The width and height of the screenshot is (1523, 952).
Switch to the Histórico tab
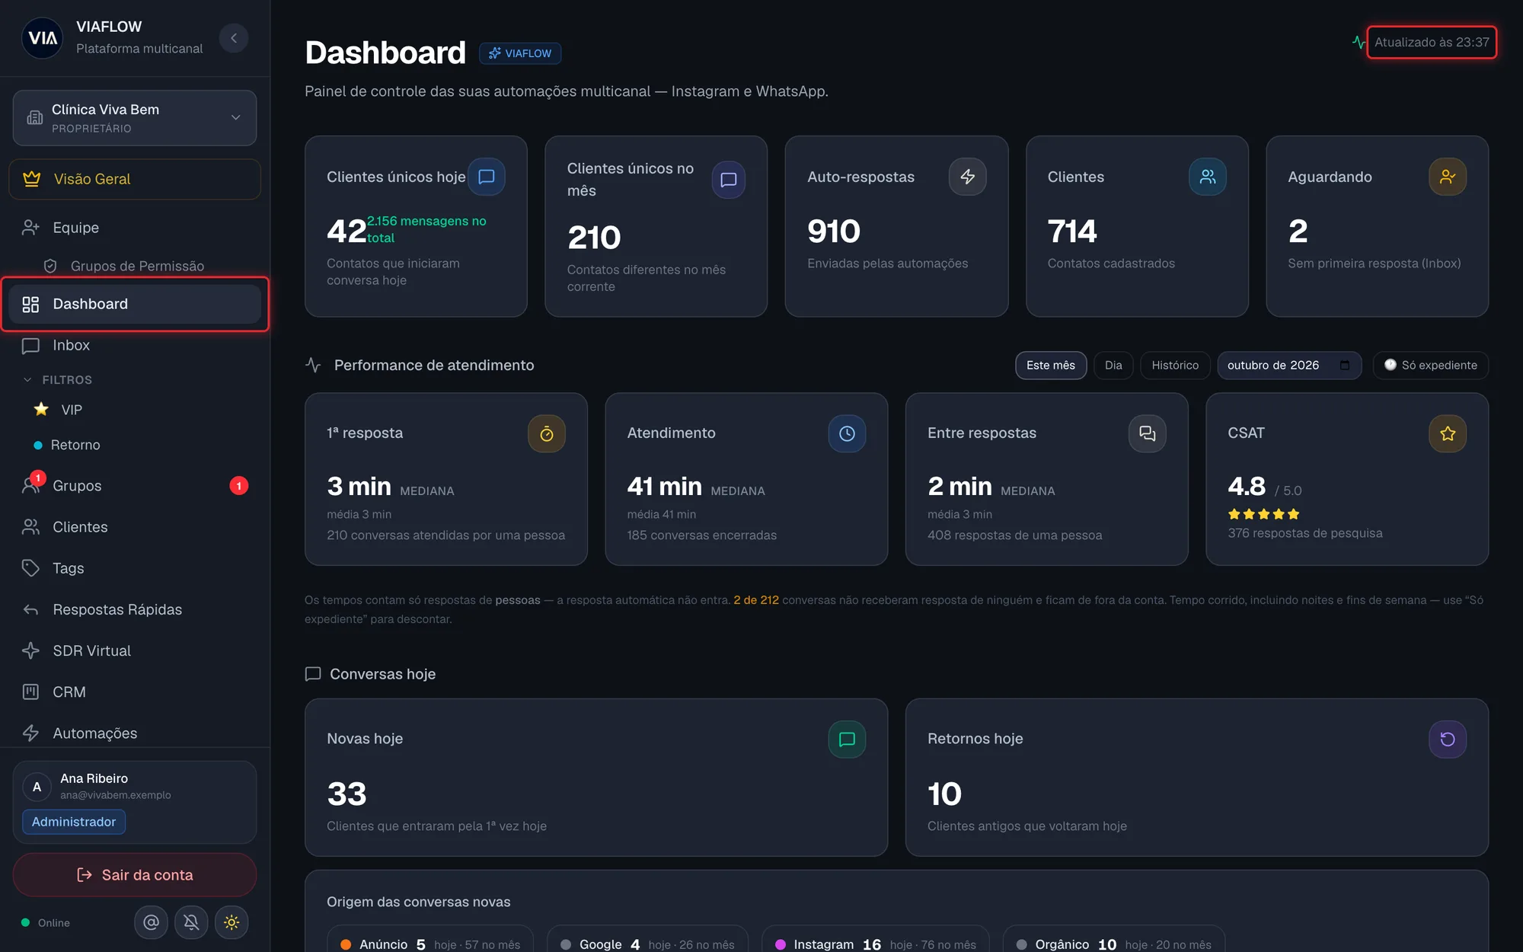[1175, 366]
